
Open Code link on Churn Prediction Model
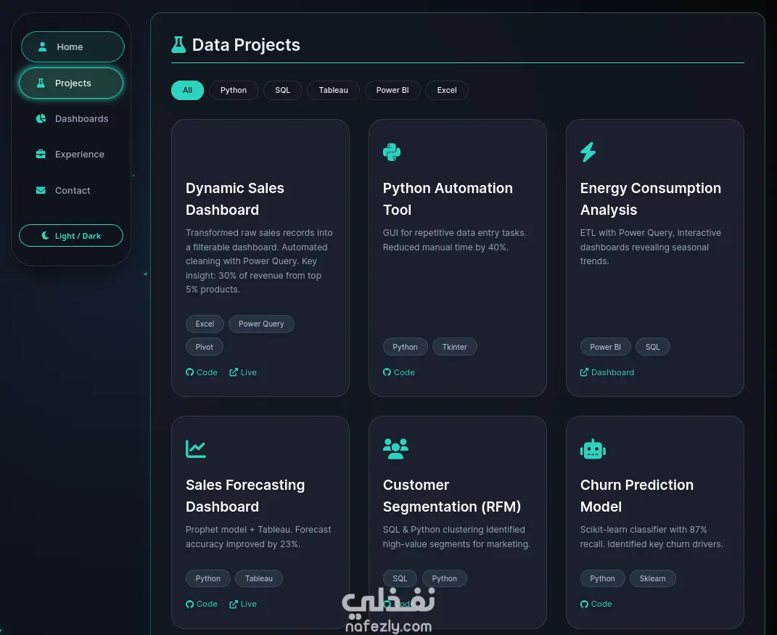pyautogui.click(x=596, y=604)
